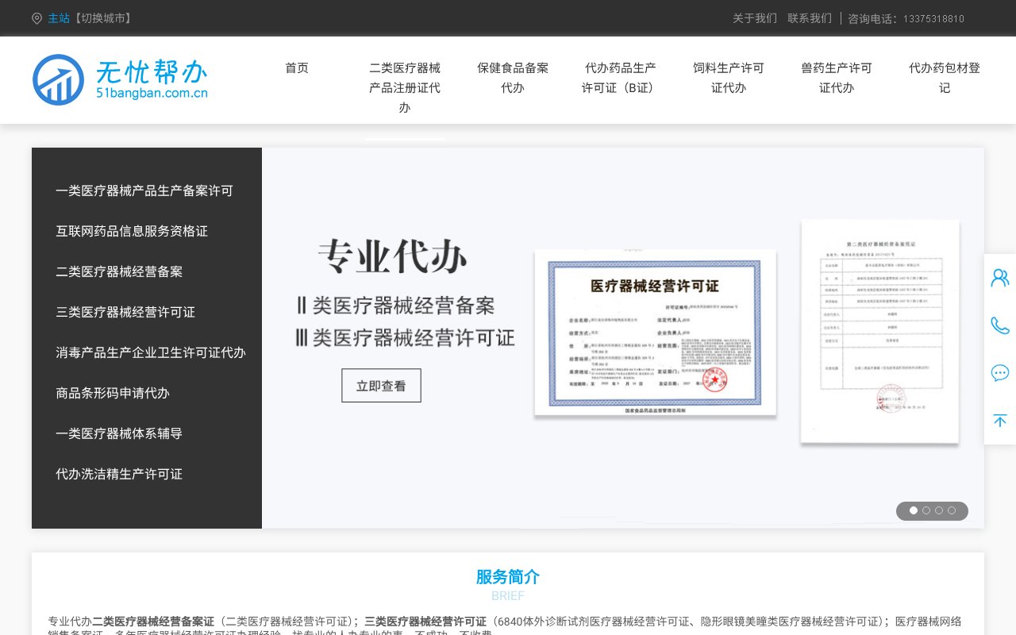The image size is (1016, 635).
Task: Click the 无忧帮办 logo icon
Action: click(x=59, y=79)
